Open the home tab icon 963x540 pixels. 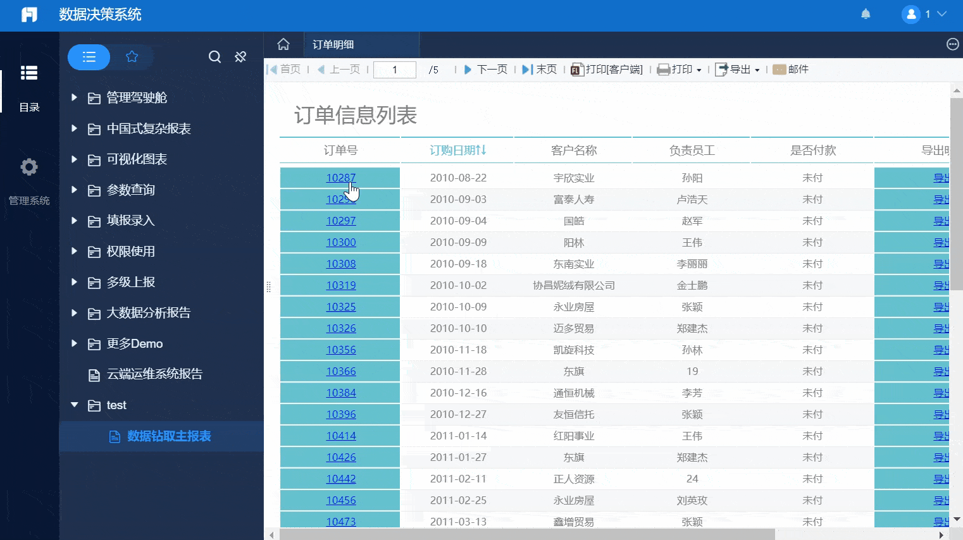click(x=283, y=44)
